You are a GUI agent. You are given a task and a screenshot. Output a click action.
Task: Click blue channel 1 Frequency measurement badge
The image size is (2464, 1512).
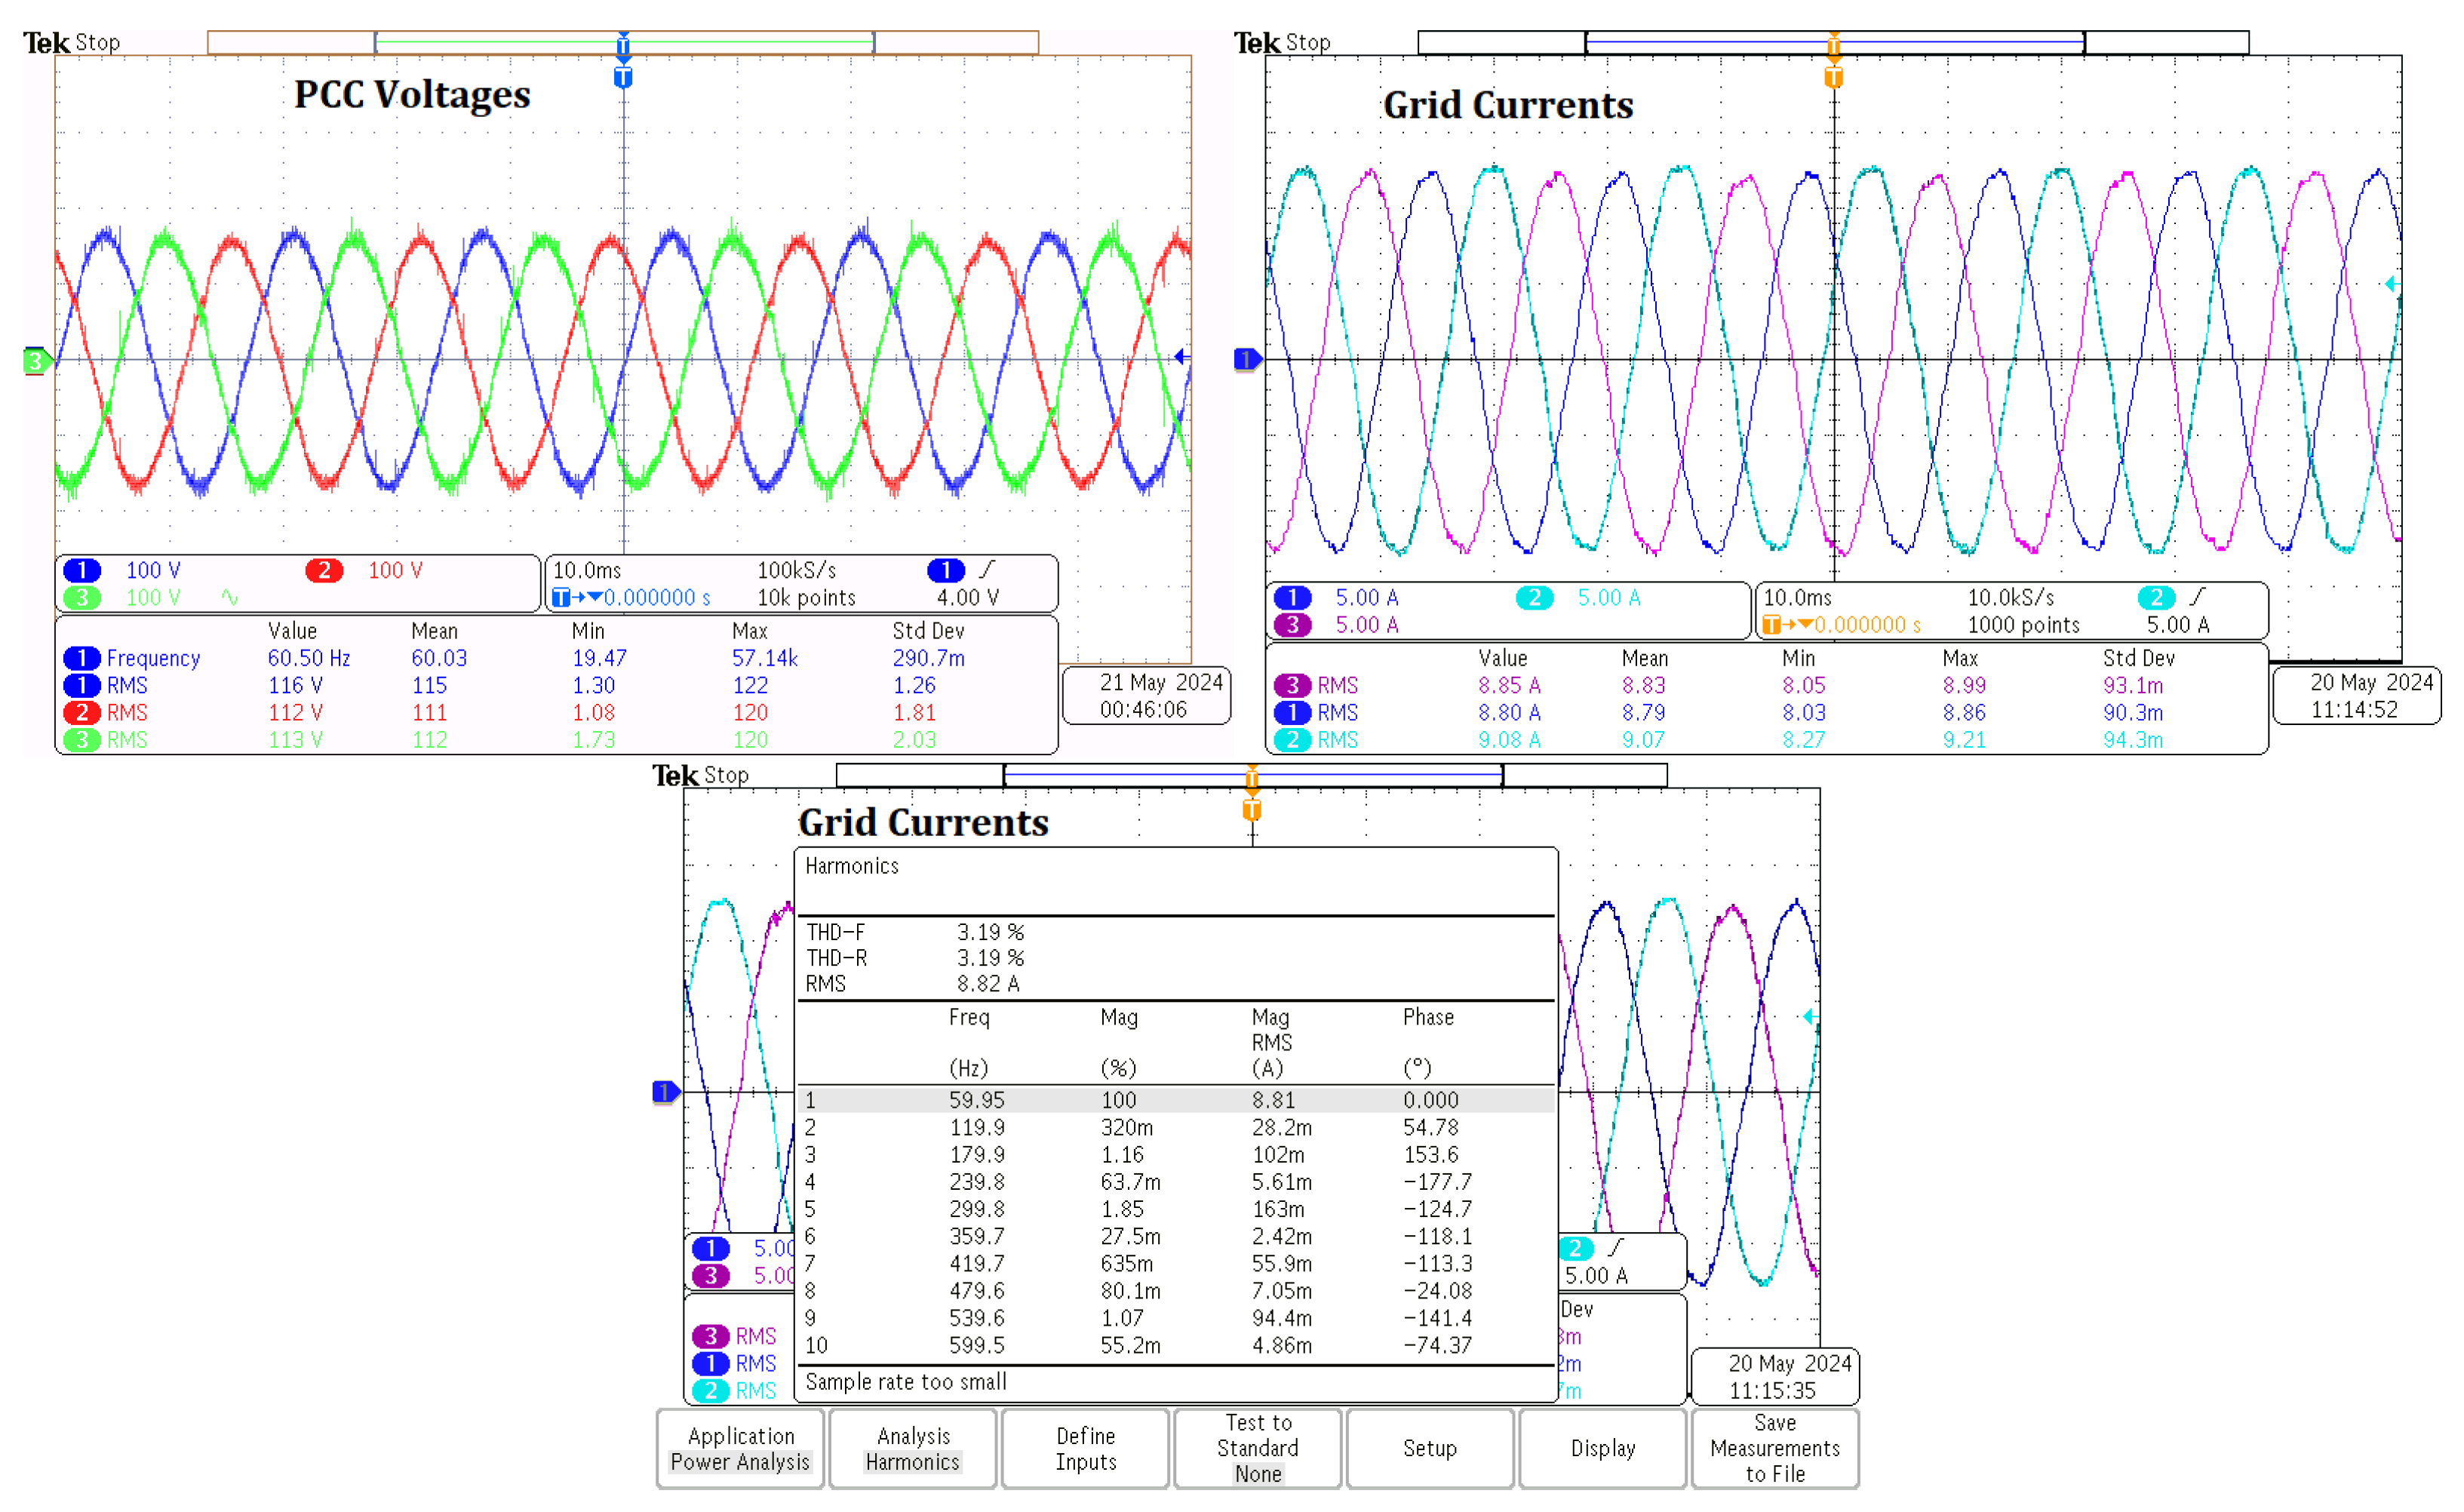click(x=82, y=658)
